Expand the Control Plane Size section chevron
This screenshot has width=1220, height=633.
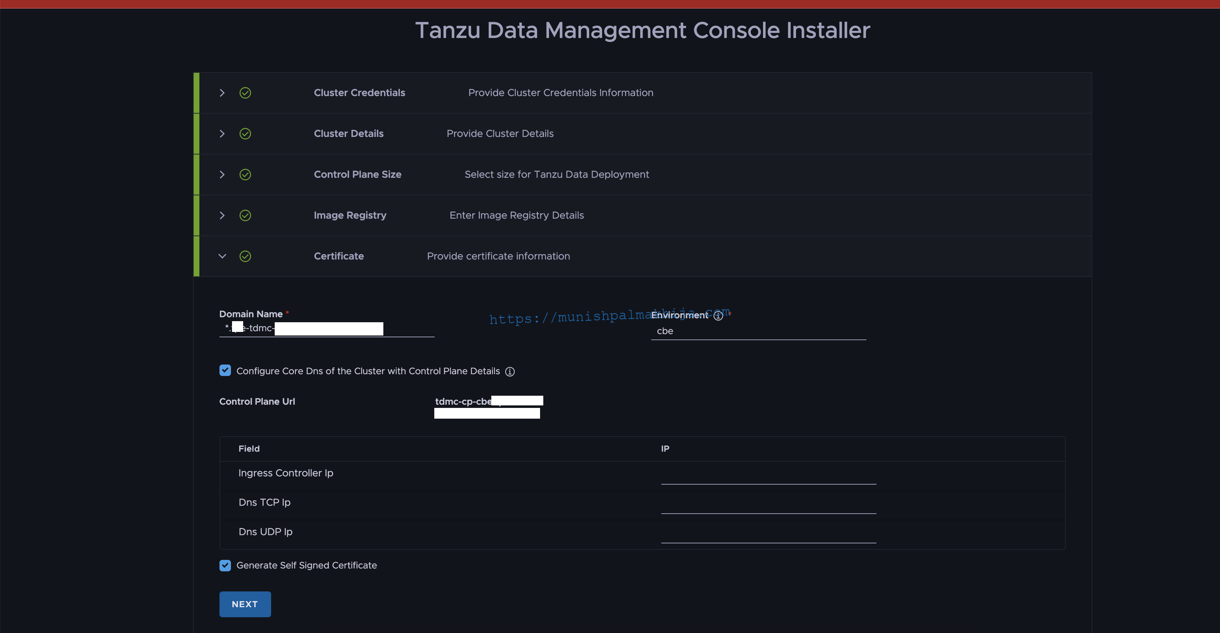222,175
